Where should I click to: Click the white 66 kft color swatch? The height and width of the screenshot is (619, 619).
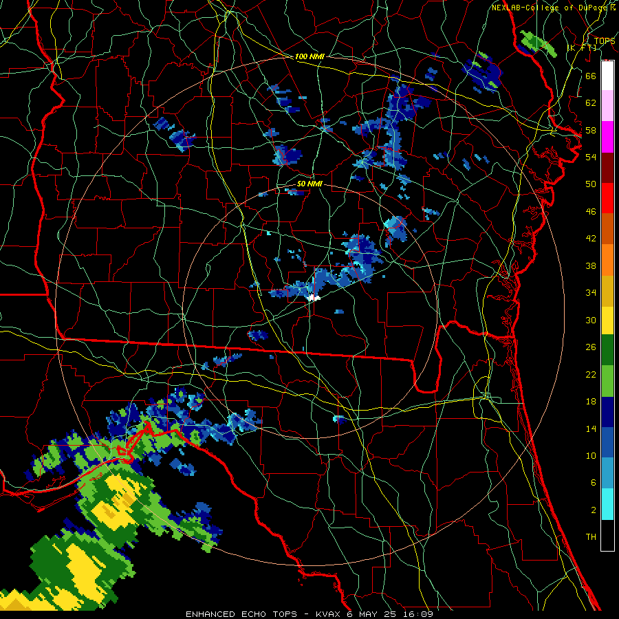point(607,76)
